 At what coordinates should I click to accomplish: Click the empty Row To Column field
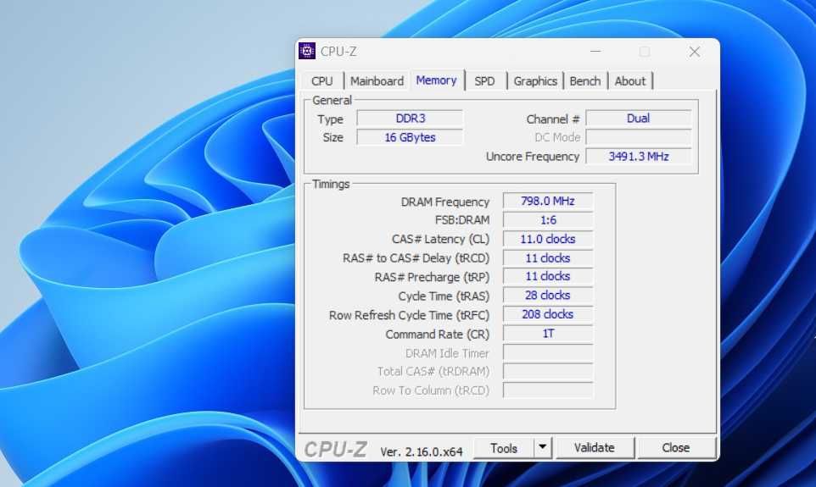click(x=548, y=390)
